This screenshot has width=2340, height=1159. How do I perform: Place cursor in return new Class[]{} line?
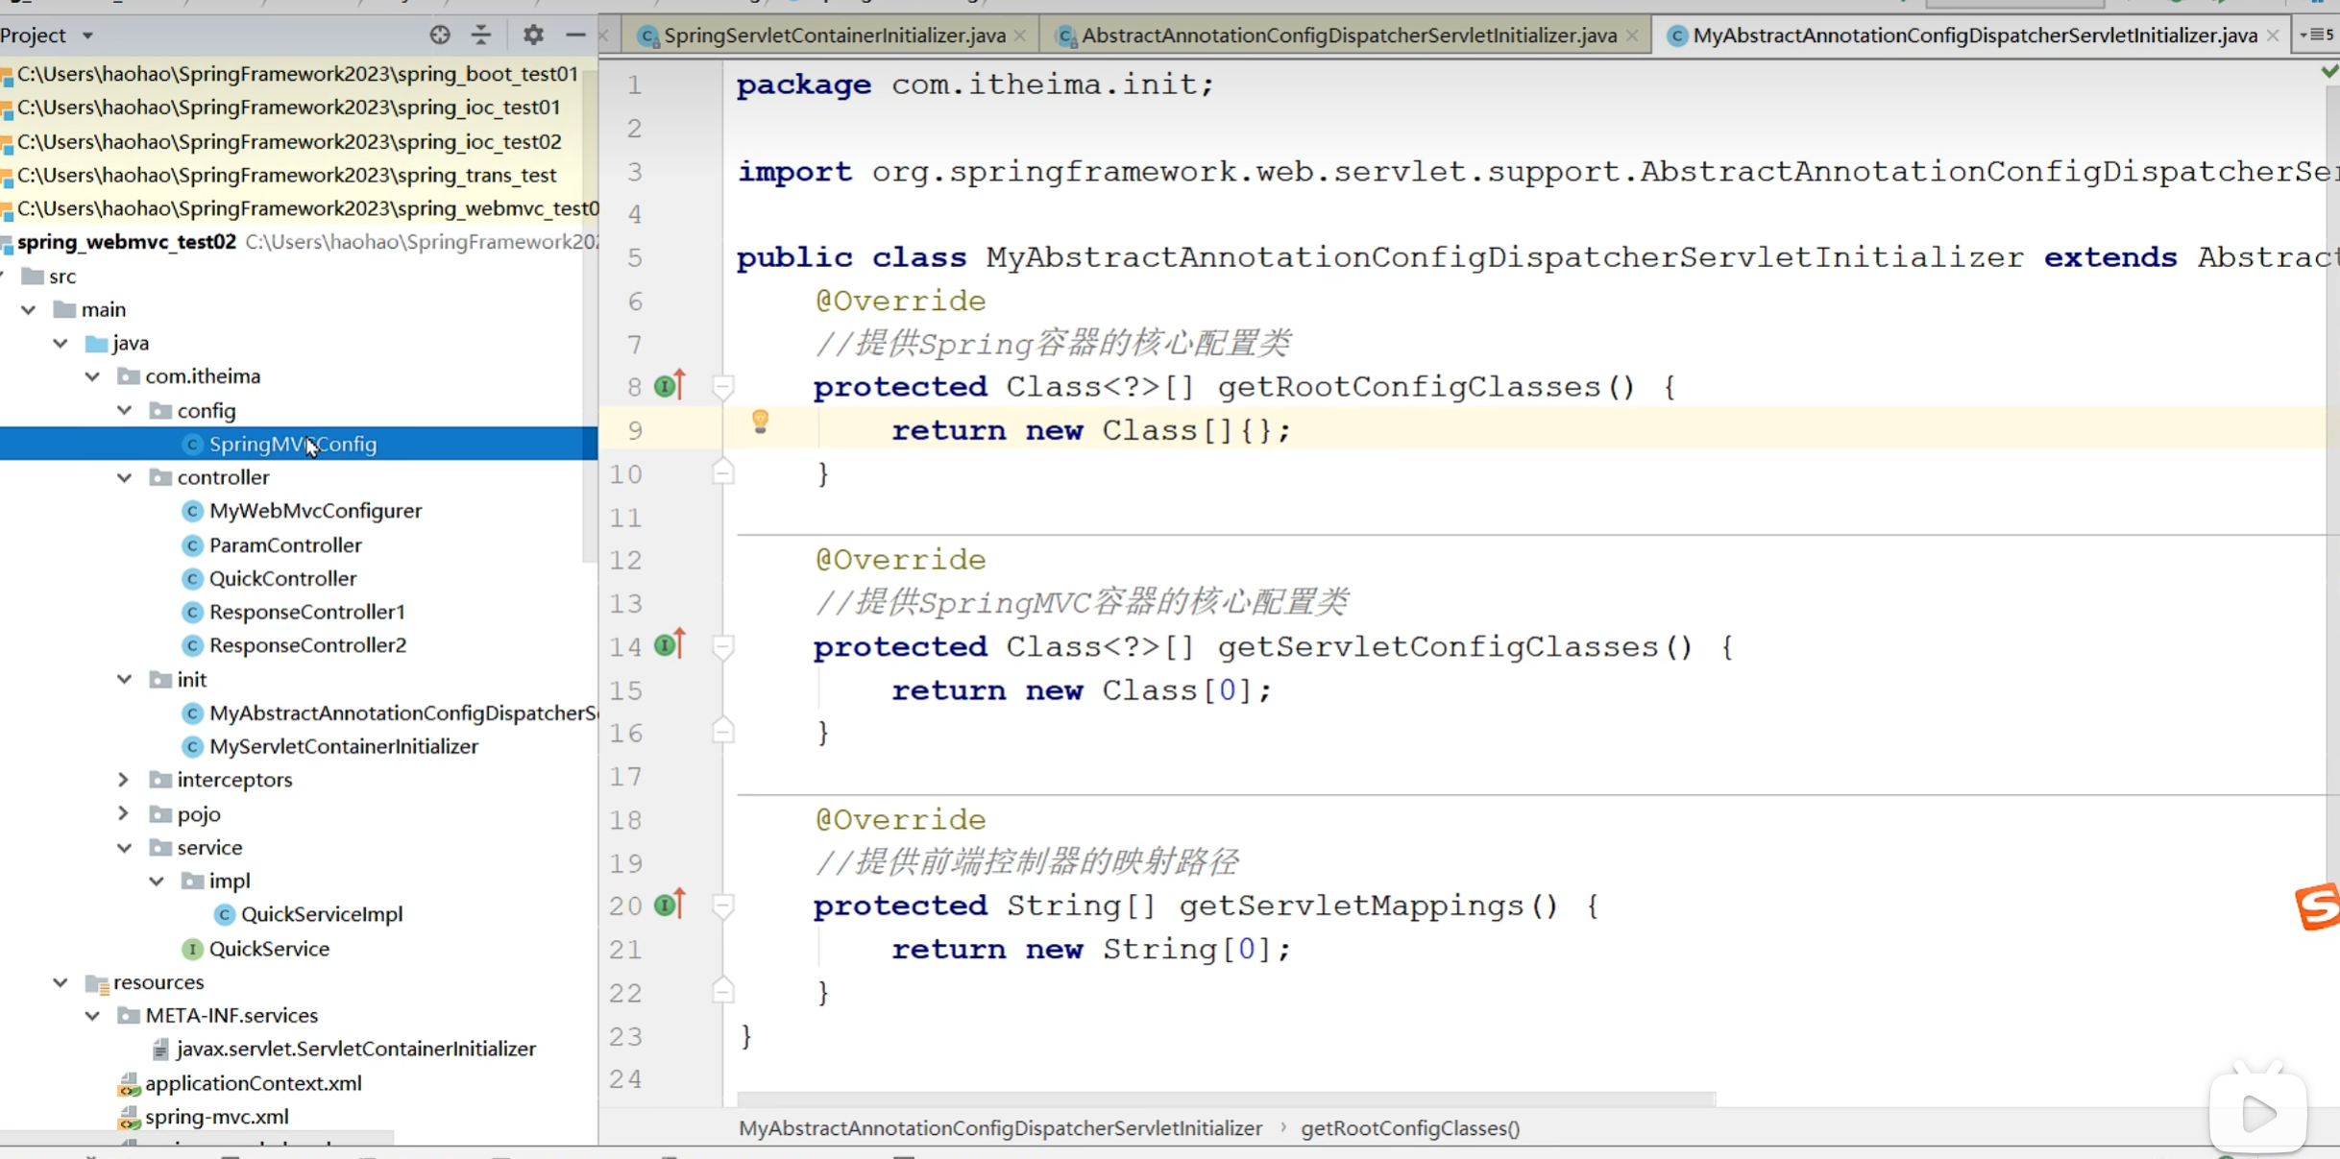(1090, 430)
